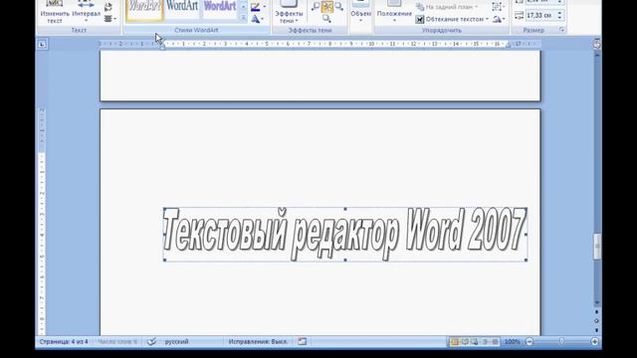Click Исправления: Выкл. status item

tap(258, 342)
